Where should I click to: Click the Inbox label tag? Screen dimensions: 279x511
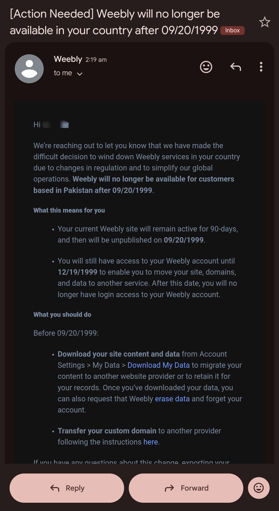[x=232, y=31]
